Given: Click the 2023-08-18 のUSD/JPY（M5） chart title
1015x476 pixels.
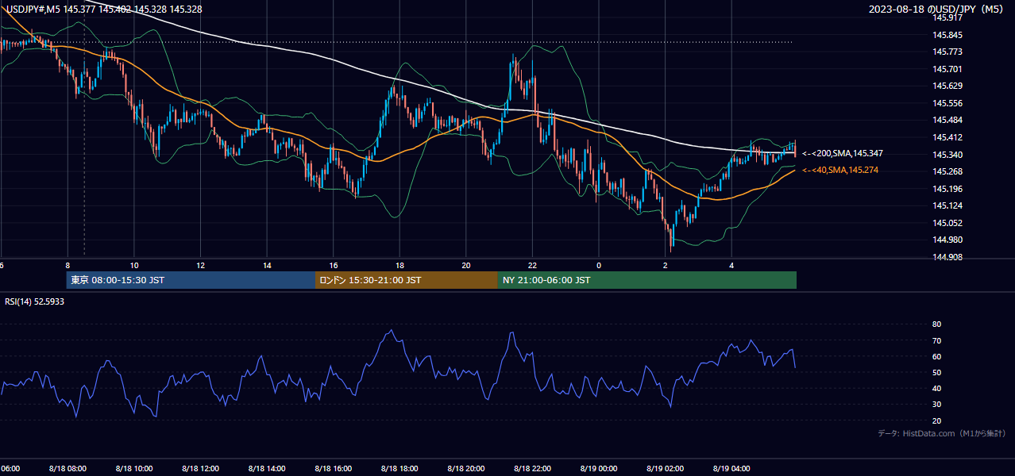Looking at the screenshot, I should 938,10.
